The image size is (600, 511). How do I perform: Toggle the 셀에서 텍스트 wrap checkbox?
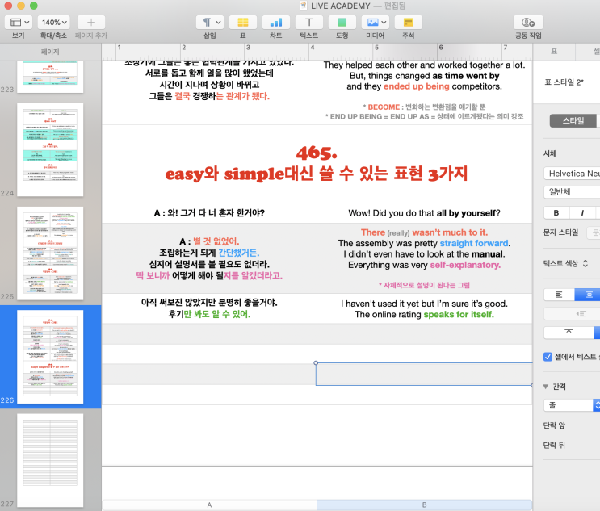click(x=548, y=357)
